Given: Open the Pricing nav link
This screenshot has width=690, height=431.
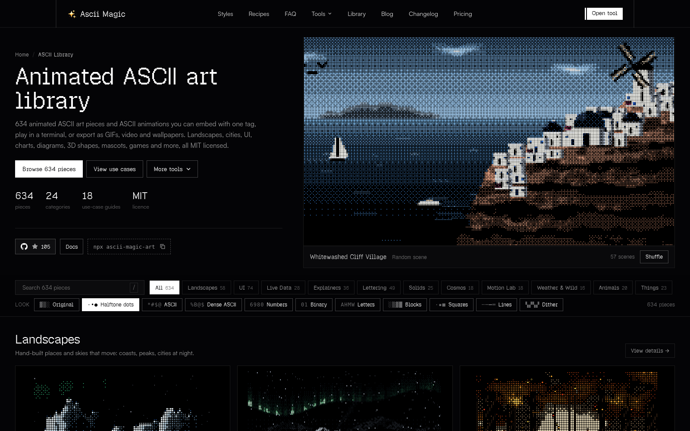Looking at the screenshot, I should click(x=463, y=14).
